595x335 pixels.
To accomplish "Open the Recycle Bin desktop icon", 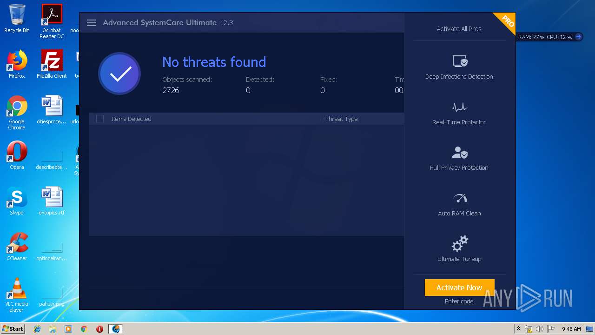I will (x=17, y=19).
